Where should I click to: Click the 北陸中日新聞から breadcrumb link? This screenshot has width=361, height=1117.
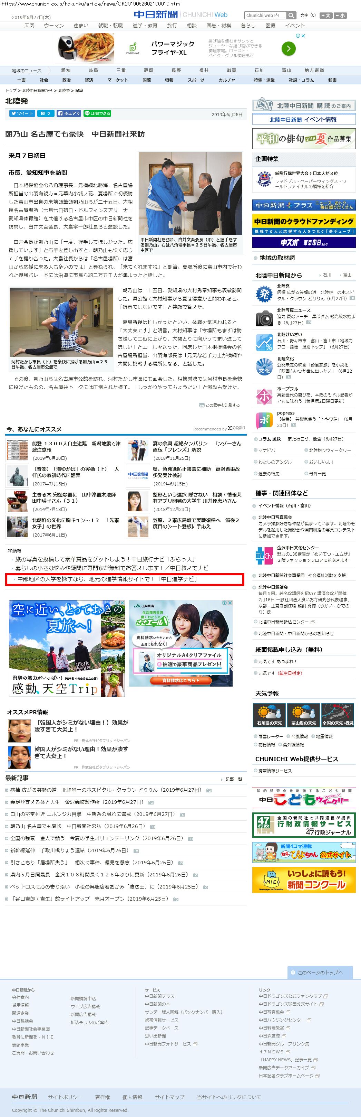37,91
